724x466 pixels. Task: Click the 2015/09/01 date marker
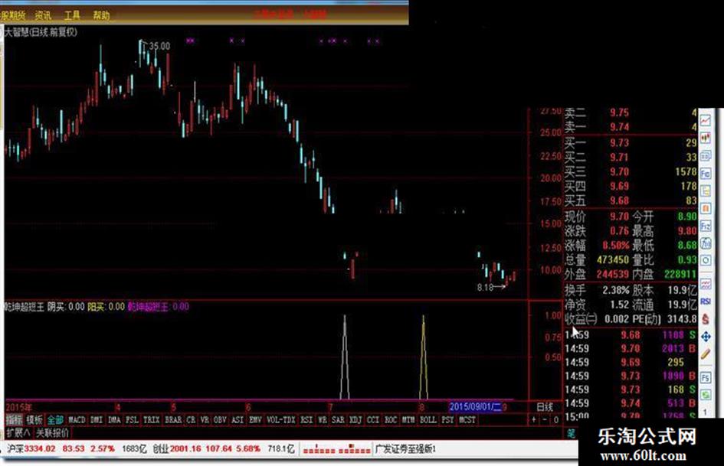click(x=476, y=407)
